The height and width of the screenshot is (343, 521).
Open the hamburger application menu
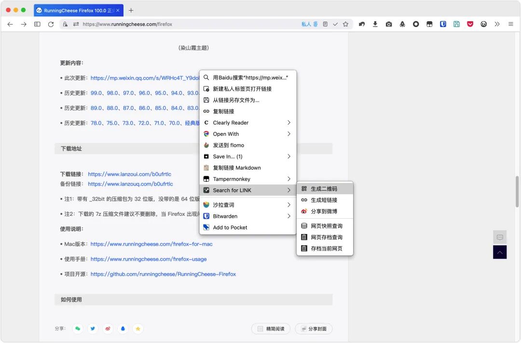tap(511, 24)
